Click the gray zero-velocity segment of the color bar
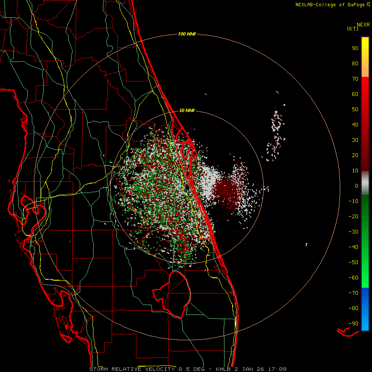The width and height of the screenshot is (372, 372). tap(365, 183)
